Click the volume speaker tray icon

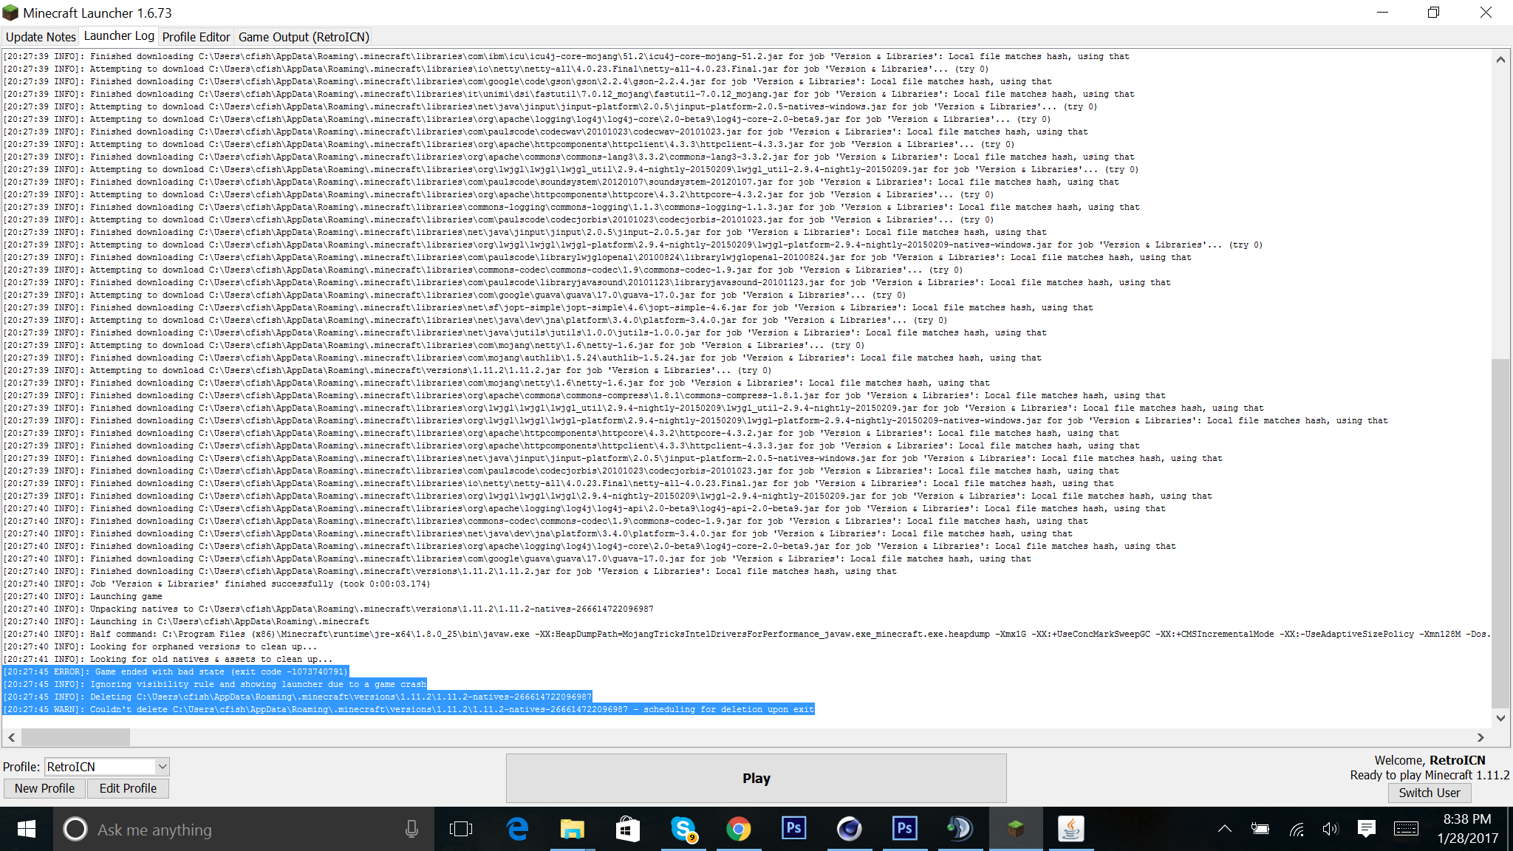pyautogui.click(x=1330, y=829)
